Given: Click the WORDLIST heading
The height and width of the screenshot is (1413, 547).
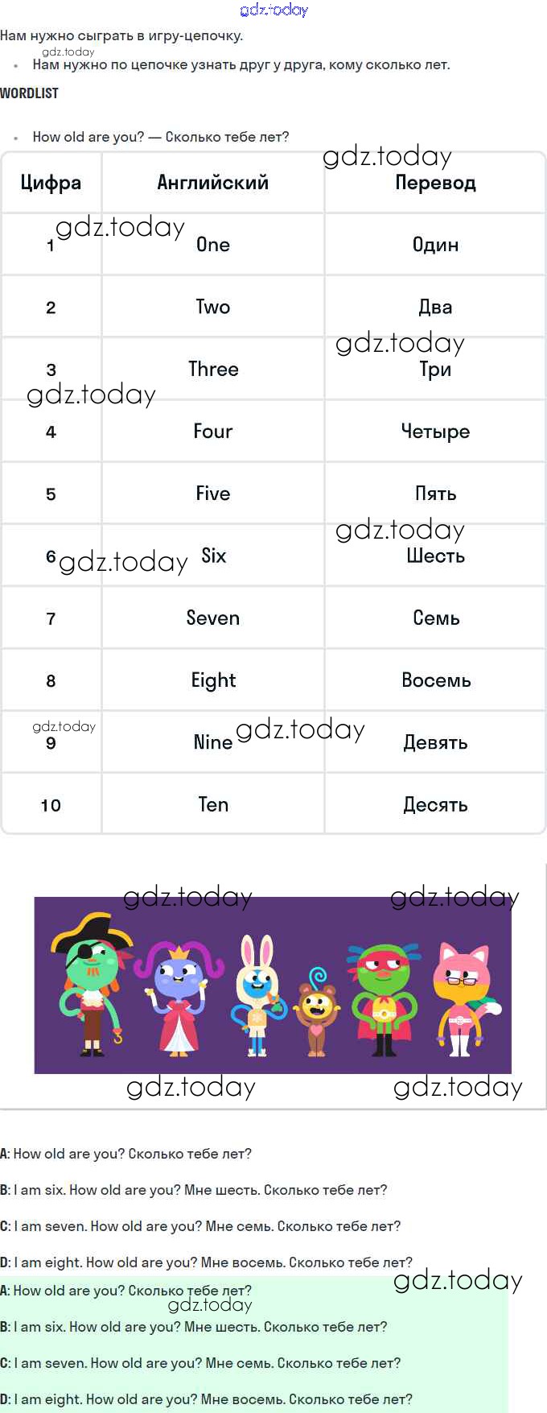Looking at the screenshot, I should pyautogui.click(x=30, y=93).
